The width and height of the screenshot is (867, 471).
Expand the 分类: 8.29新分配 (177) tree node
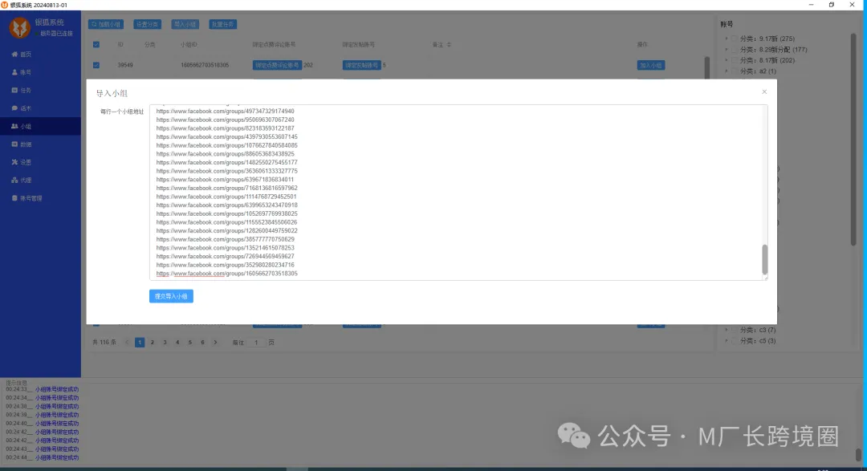tap(727, 50)
